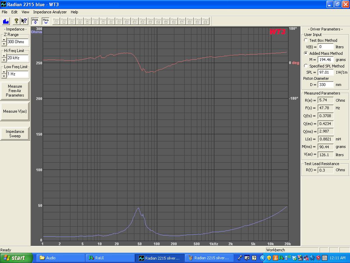Select memory slot Mem 10
350x263 pixels.
tap(126, 21)
